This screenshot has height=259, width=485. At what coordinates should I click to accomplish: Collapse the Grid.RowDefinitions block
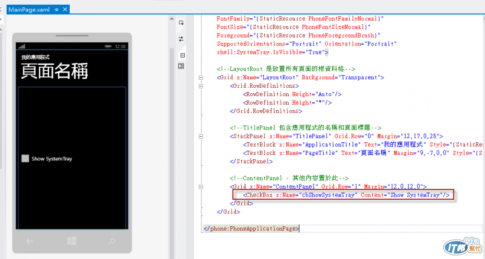[201, 86]
